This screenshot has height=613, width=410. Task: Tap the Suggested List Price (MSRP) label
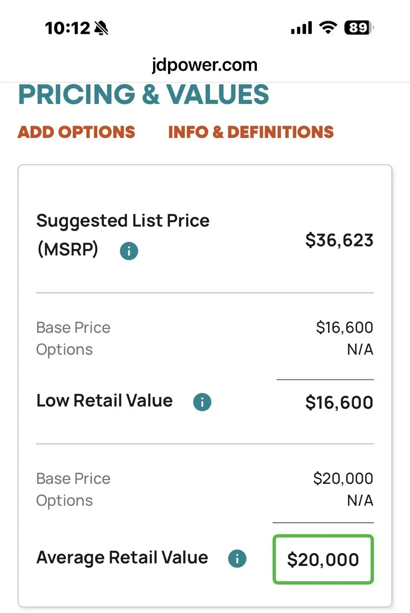point(123,235)
